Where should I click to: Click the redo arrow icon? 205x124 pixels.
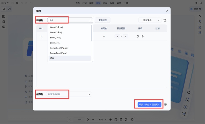(26, 3)
